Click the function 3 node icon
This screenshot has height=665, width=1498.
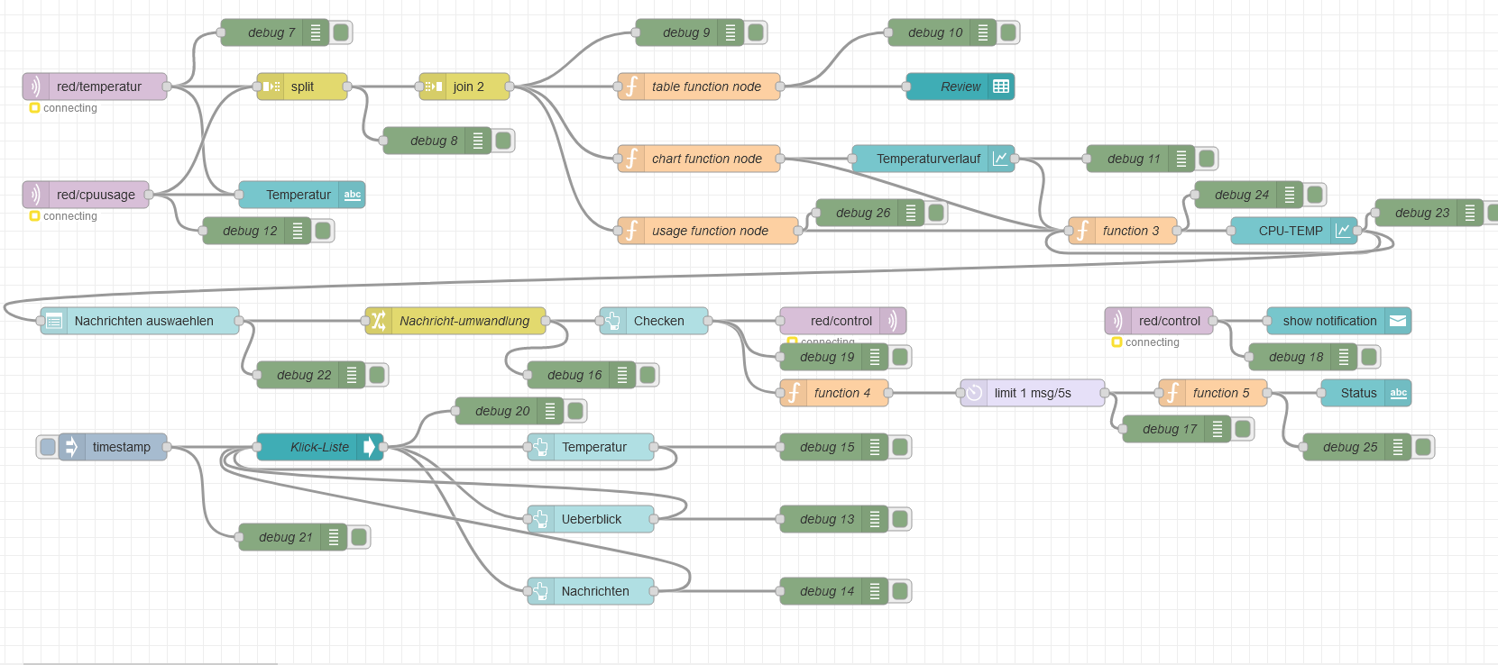(x=1082, y=231)
